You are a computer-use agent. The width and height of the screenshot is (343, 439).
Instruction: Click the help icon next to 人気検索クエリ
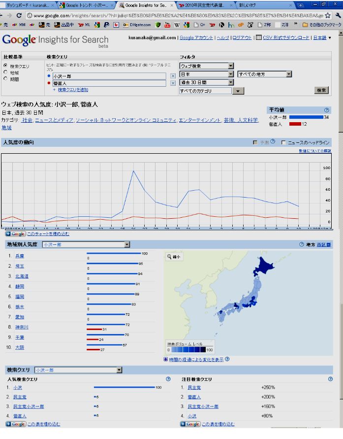coord(168,379)
